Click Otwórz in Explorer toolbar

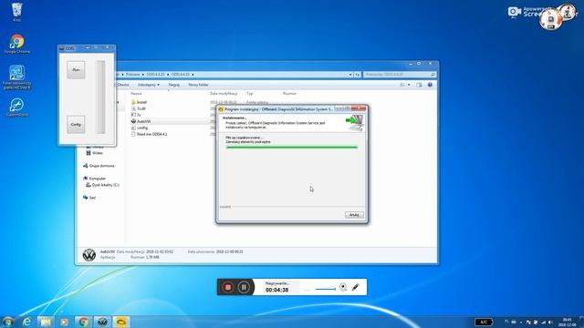123,85
